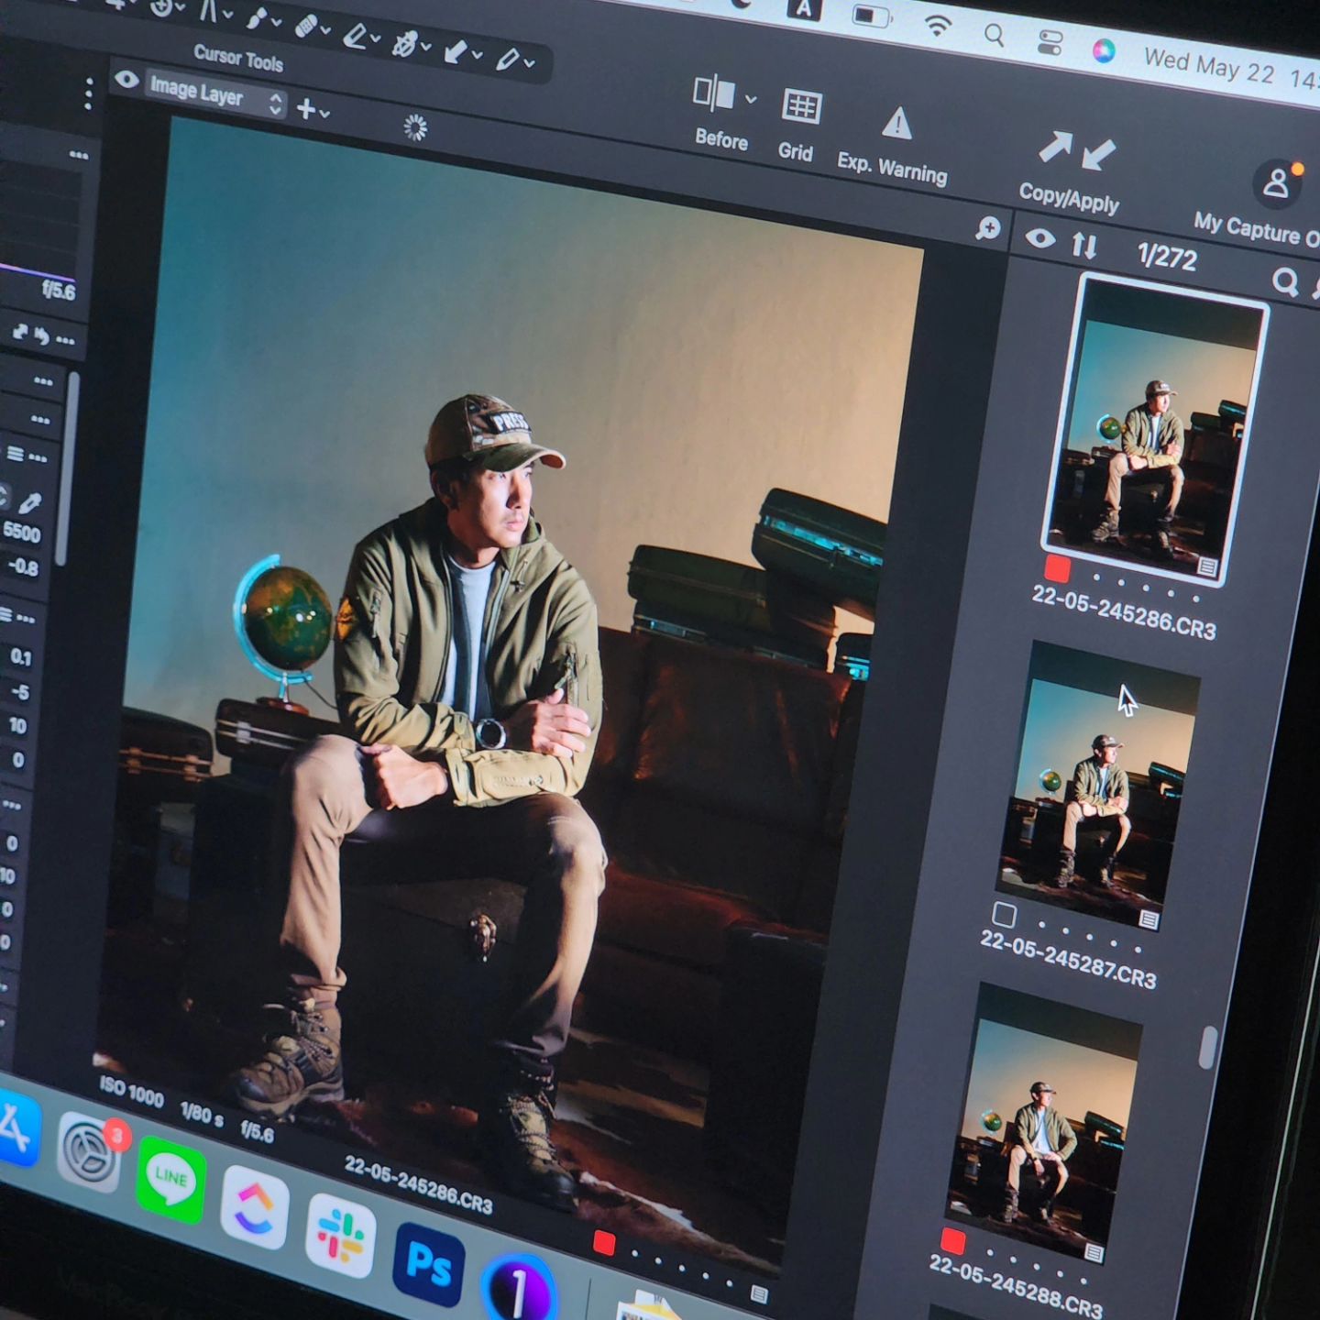1320x1320 pixels.
Task: Click the Before comparison icon
Action: [714, 93]
